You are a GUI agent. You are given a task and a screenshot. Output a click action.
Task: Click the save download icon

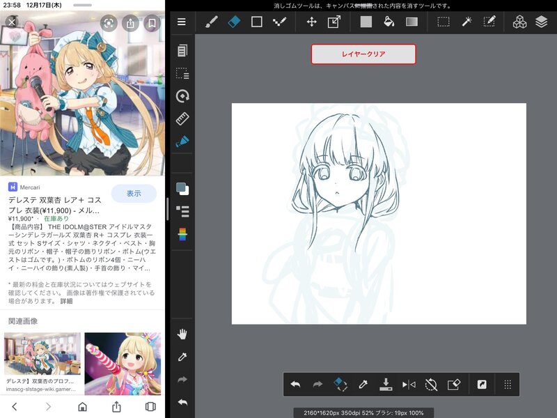386,385
